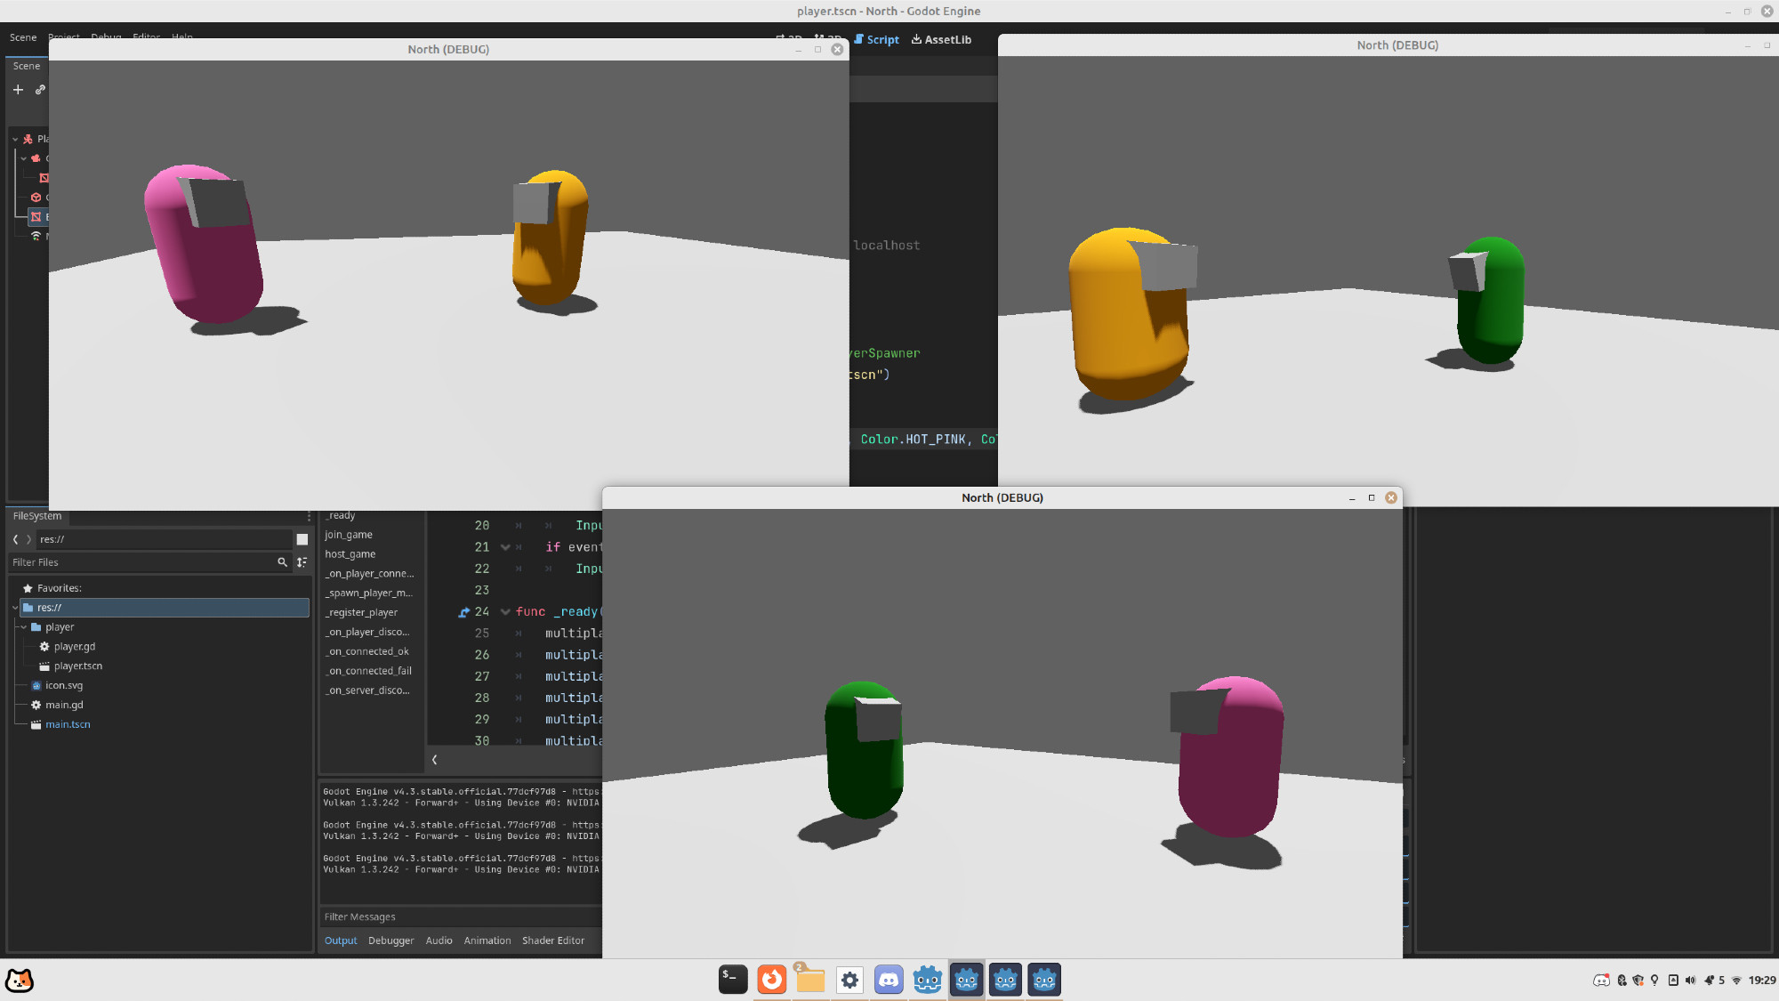The image size is (1779, 1001).
Task: Collapse the player folder
Action: (x=23, y=627)
